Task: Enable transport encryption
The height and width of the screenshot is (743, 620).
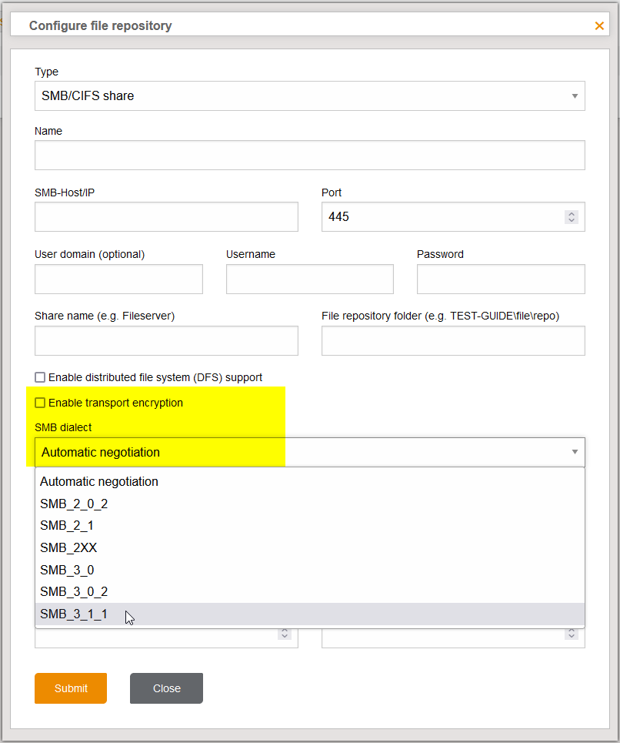Action: (39, 403)
